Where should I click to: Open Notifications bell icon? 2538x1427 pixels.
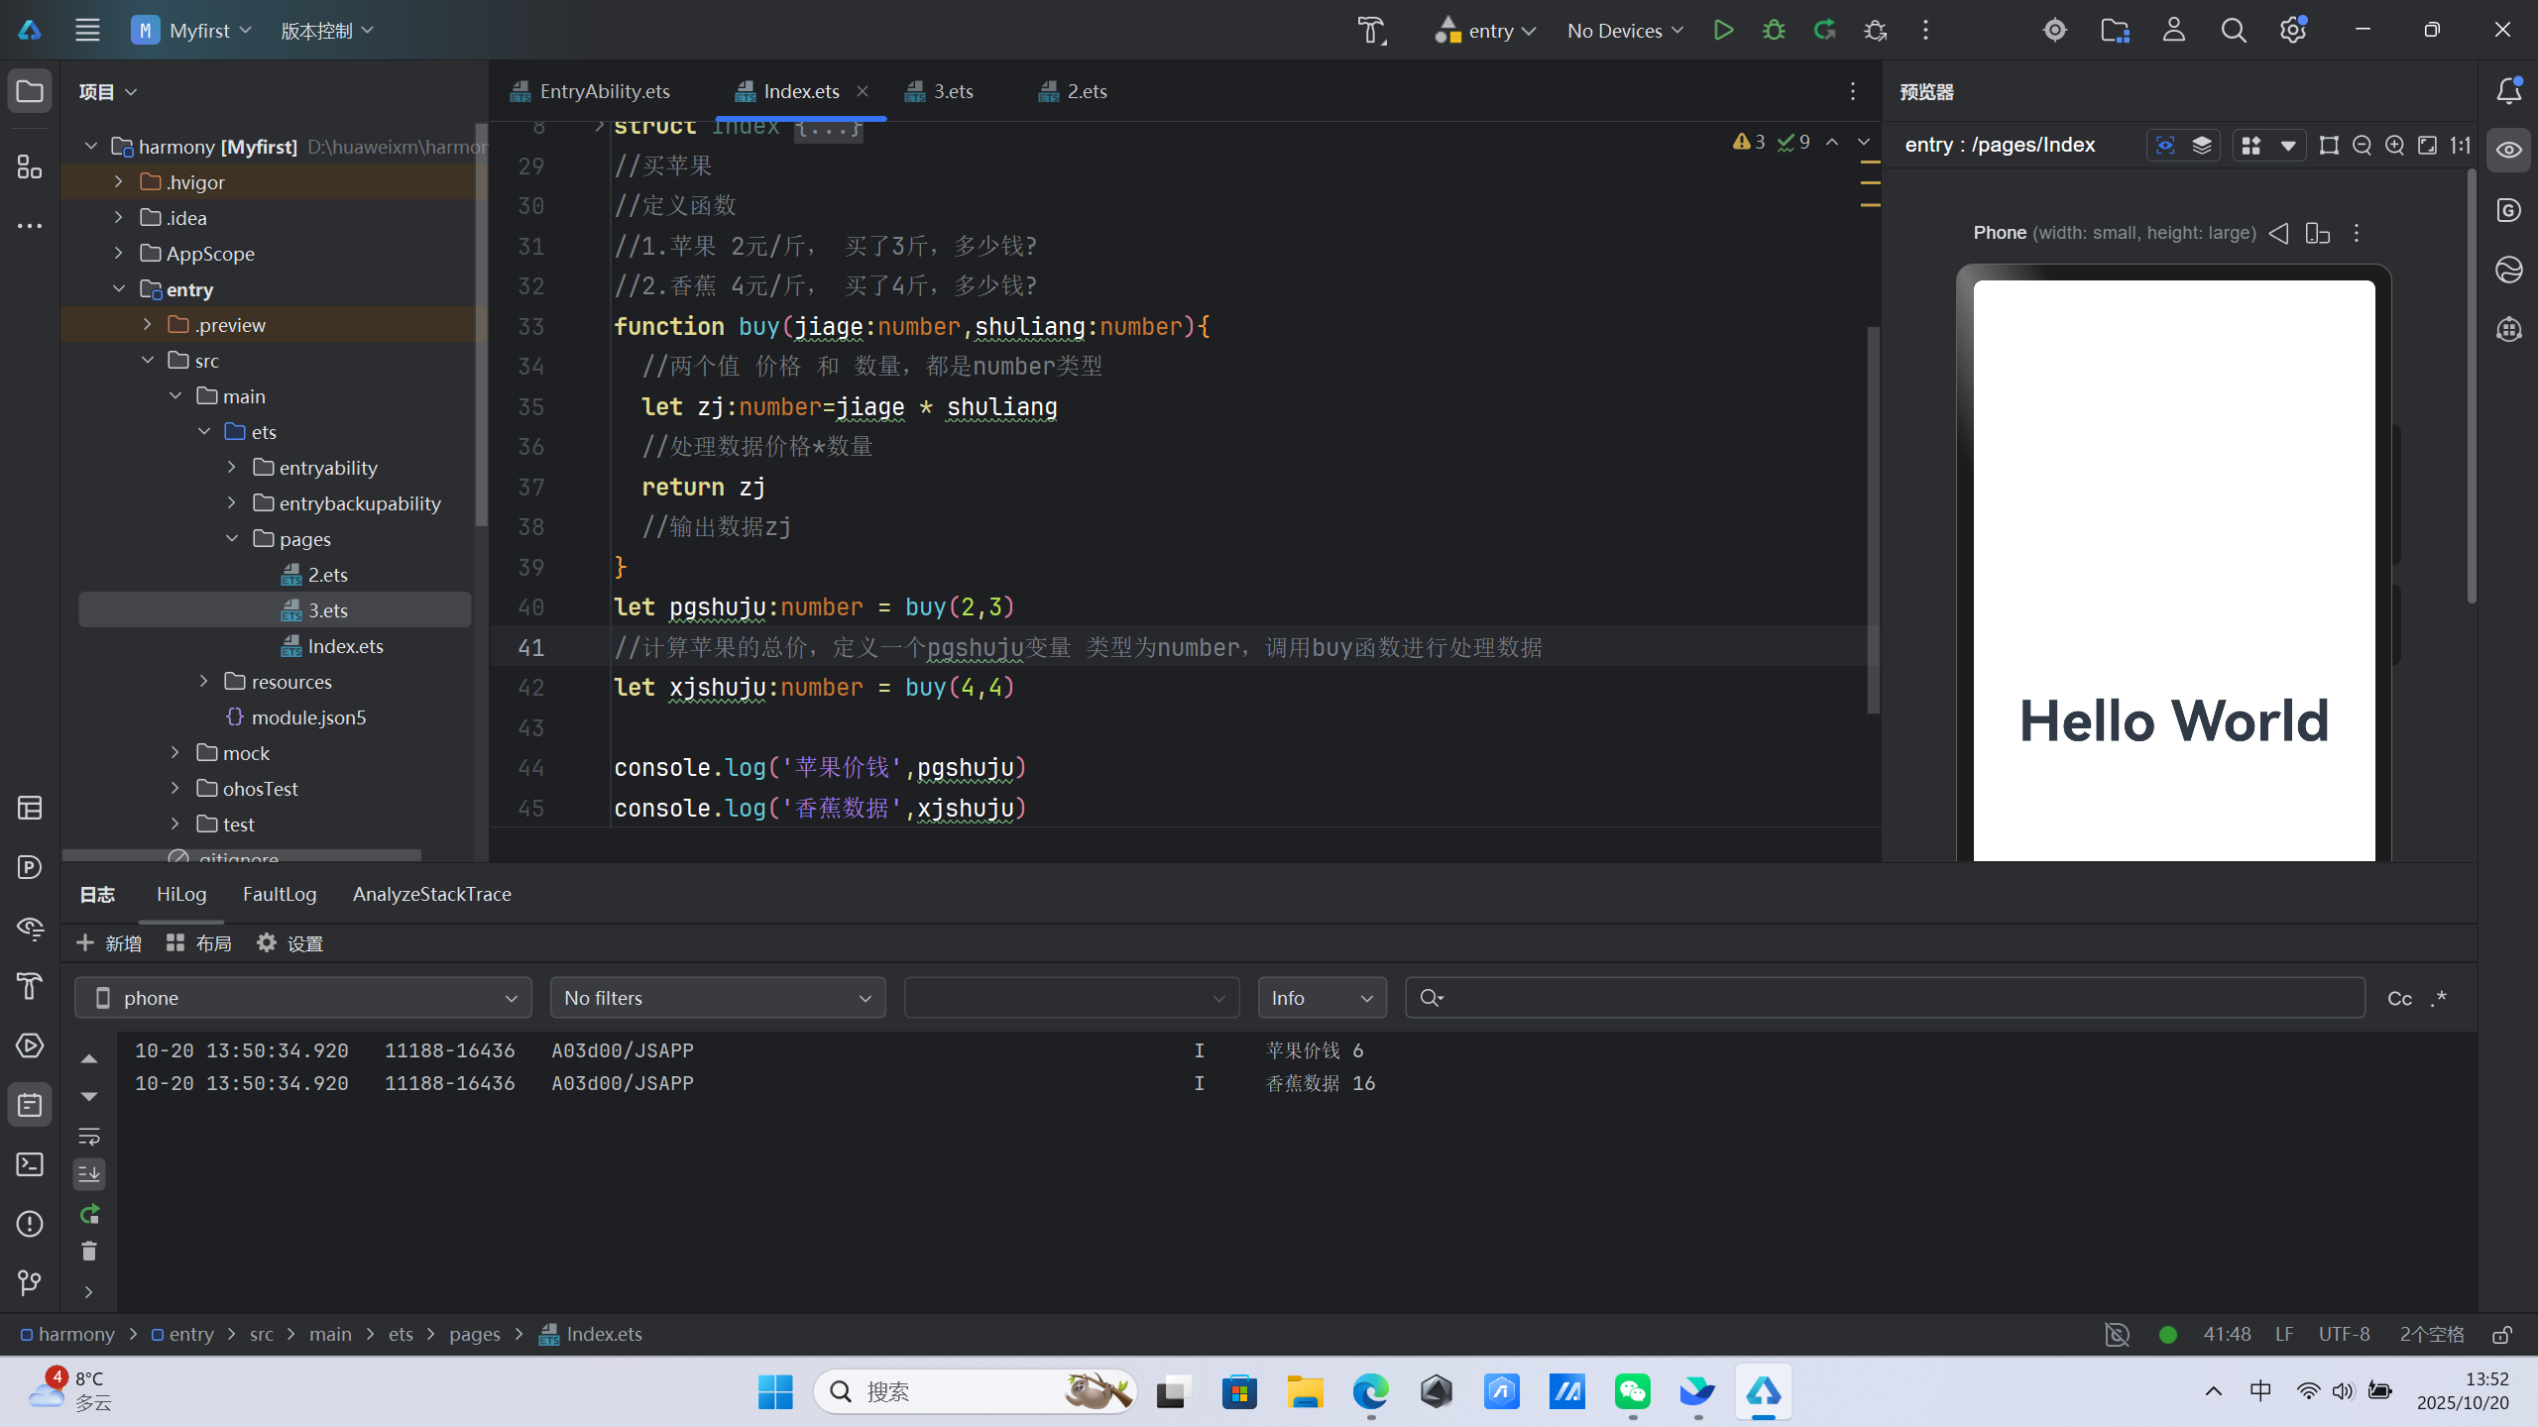2508,91
